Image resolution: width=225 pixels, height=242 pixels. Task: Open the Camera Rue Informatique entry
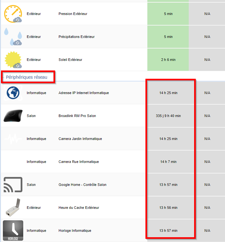point(79,162)
